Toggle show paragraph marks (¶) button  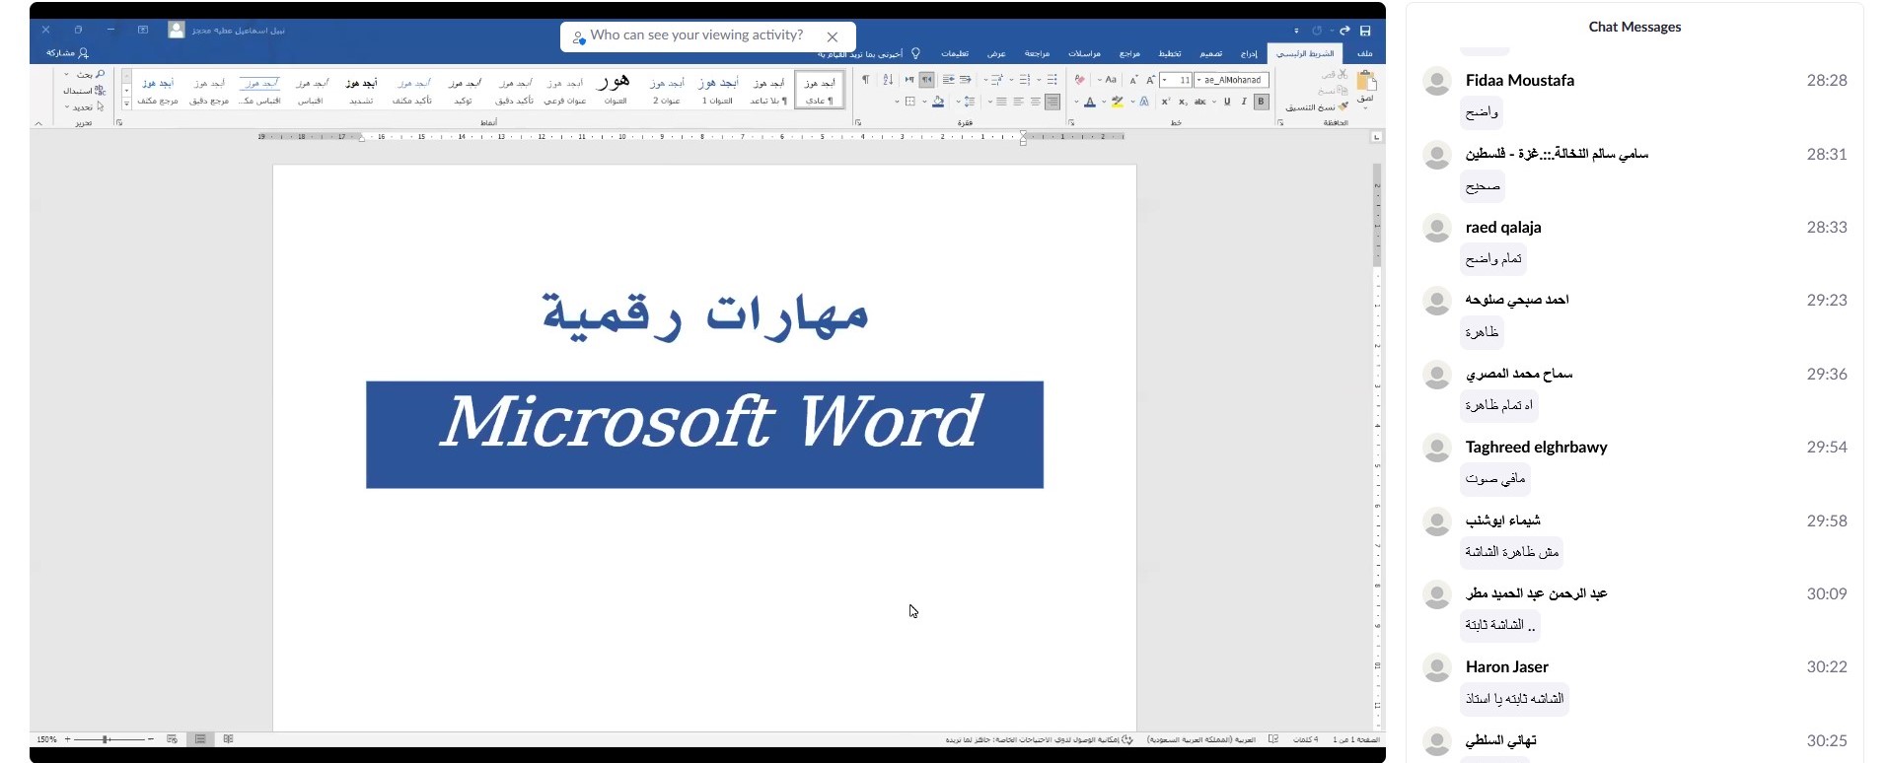click(x=866, y=80)
